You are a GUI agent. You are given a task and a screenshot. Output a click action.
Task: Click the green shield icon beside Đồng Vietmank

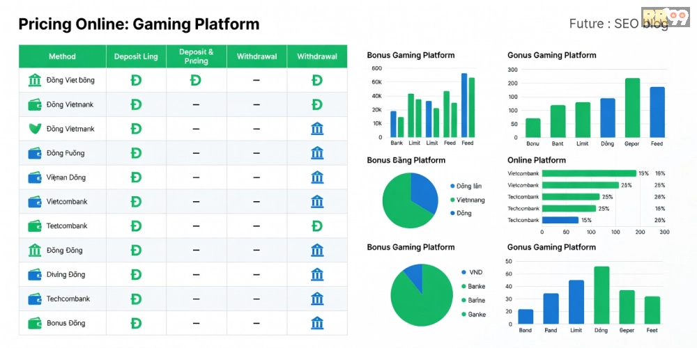35,129
